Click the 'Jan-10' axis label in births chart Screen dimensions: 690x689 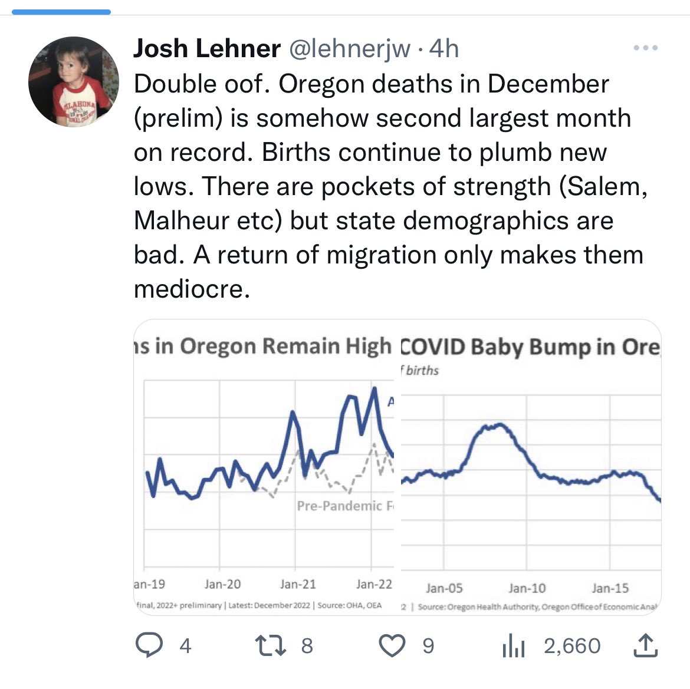pos(527,588)
